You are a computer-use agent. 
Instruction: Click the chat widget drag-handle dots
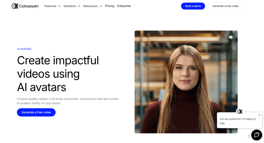point(249,136)
